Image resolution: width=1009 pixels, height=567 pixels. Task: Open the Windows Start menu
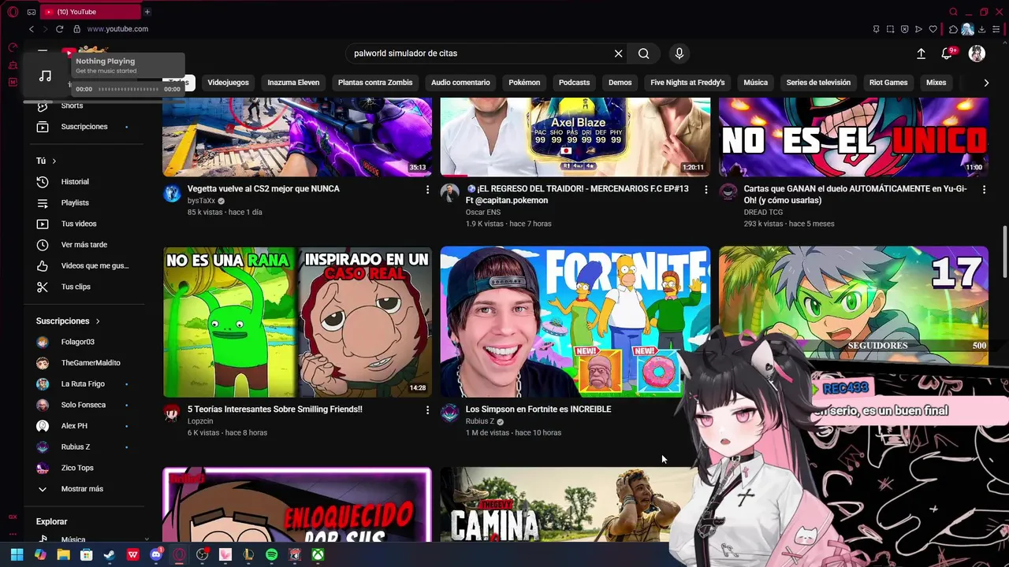click(x=17, y=554)
